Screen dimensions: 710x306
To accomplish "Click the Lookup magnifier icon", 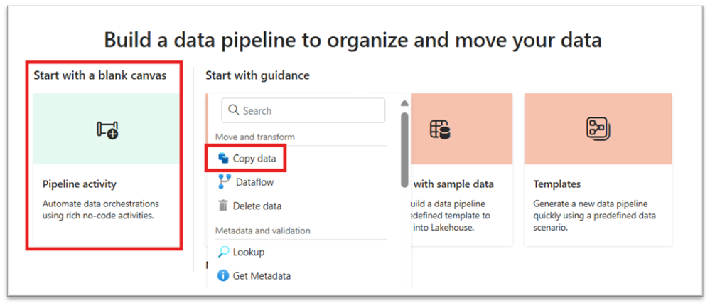I will click(x=223, y=252).
